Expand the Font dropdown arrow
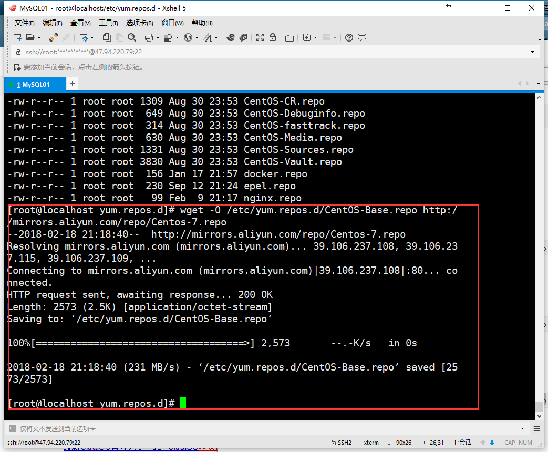 (x=216, y=37)
